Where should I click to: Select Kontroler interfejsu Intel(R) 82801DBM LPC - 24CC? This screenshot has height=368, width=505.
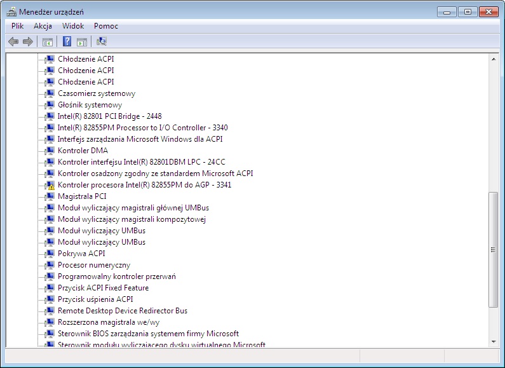tap(142, 162)
